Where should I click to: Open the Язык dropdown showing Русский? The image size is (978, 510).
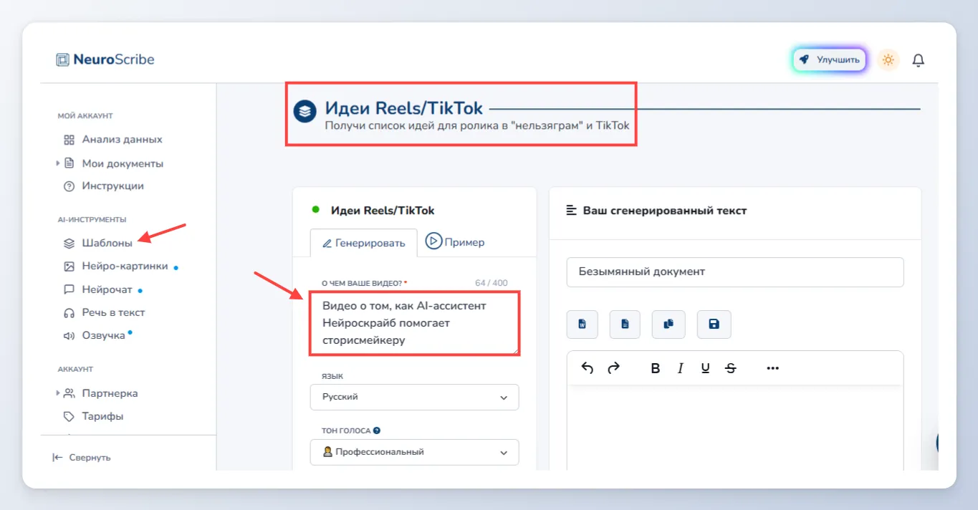(415, 397)
